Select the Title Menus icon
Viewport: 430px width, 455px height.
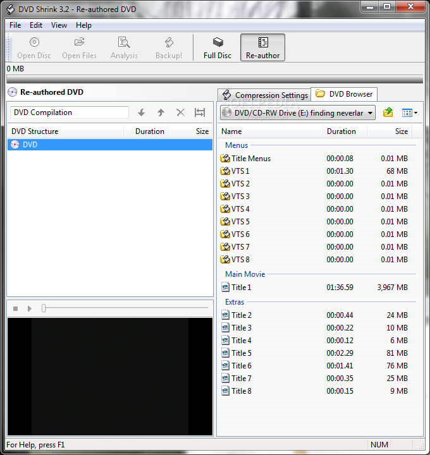click(225, 159)
